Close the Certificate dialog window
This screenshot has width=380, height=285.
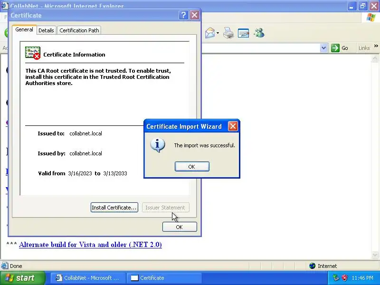[x=194, y=15]
